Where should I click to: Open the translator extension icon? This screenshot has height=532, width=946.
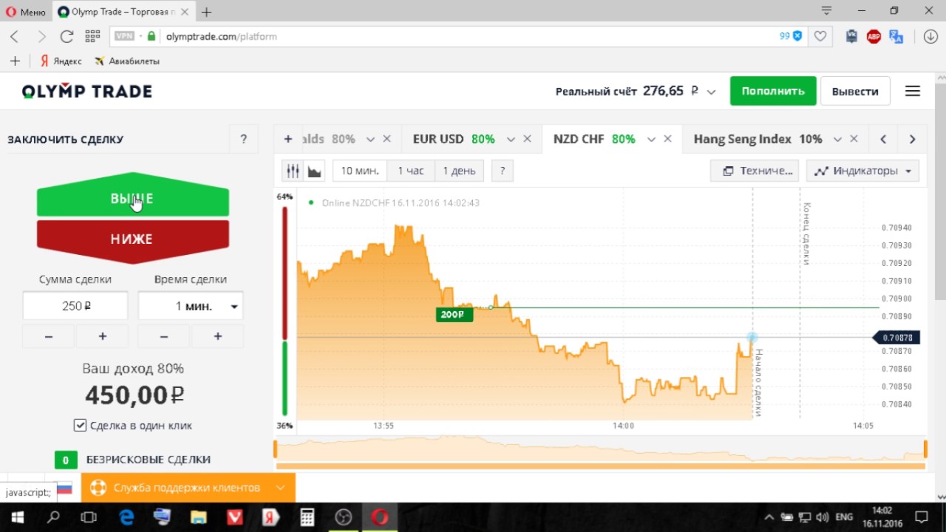[896, 36]
